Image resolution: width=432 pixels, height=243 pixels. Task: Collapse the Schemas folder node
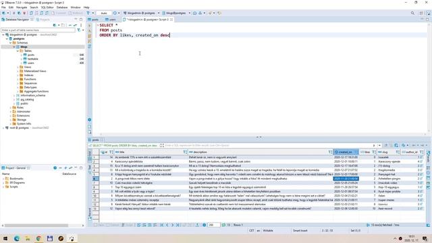tap(11, 43)
